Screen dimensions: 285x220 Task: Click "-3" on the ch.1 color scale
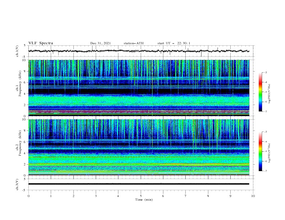pos(265,72)
